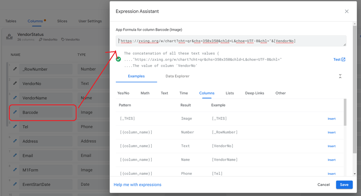Save the expression
The width and height of the screenshot is (361, 196).
344,185
